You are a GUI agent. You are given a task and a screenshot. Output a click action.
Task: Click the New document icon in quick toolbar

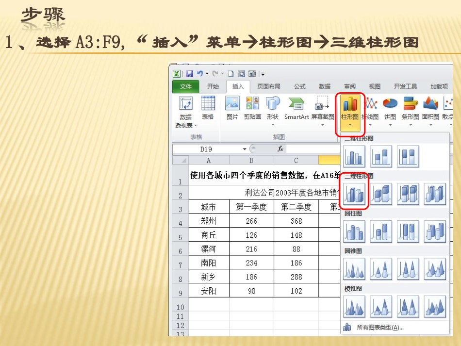(231, 73)
